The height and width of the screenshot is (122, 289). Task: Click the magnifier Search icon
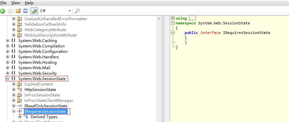pos(77,11)
